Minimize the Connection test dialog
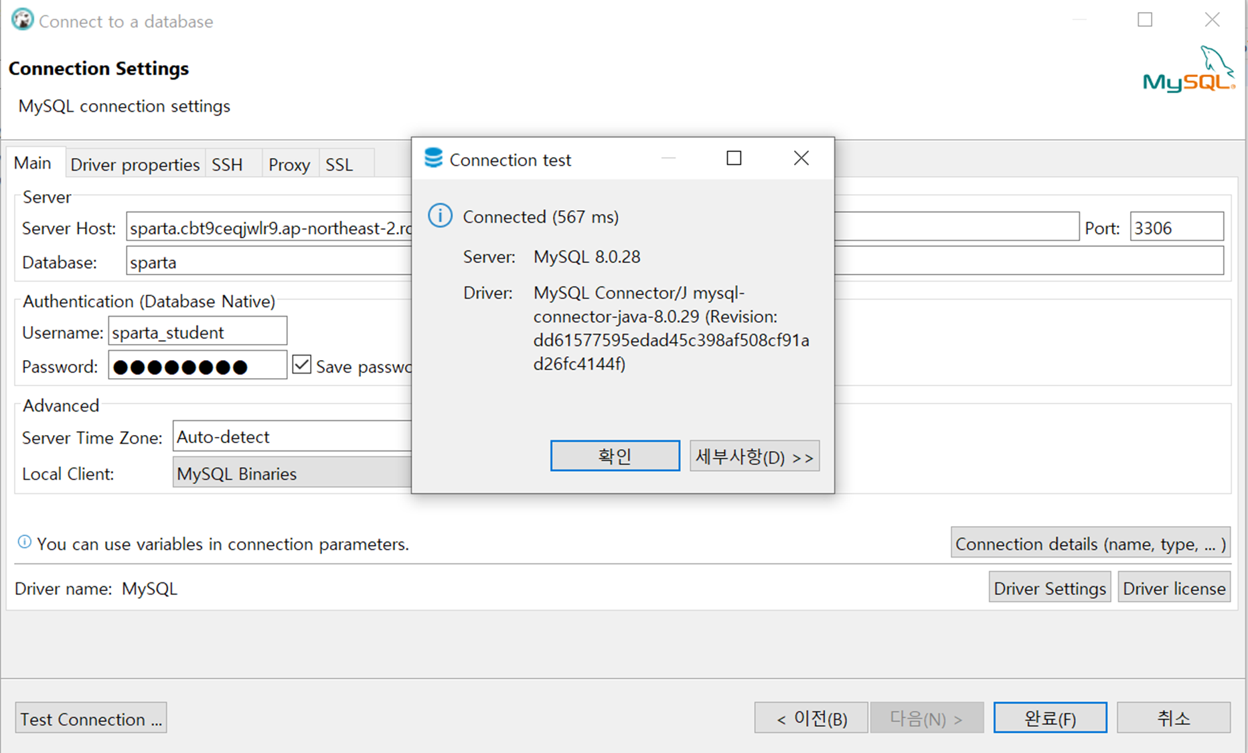1248x753 pixels. tap(668, 158)
